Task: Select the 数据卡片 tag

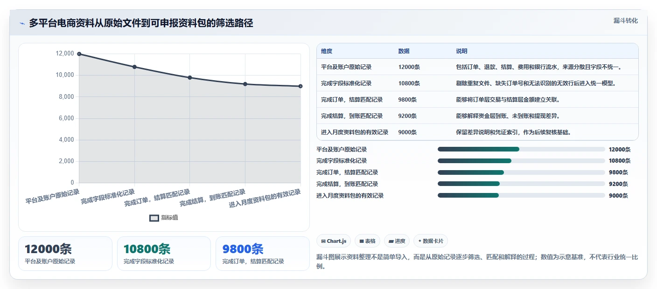Action: point(431,241)
